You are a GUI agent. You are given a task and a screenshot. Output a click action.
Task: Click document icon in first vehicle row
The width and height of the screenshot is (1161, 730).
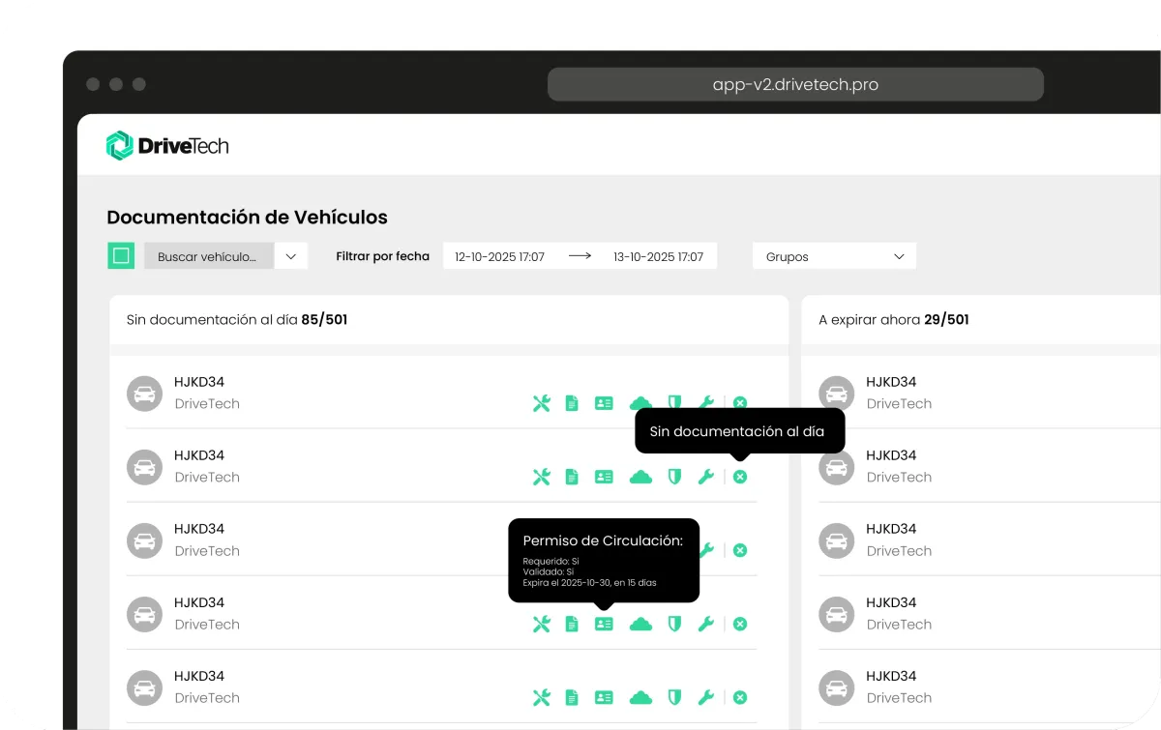572,403
